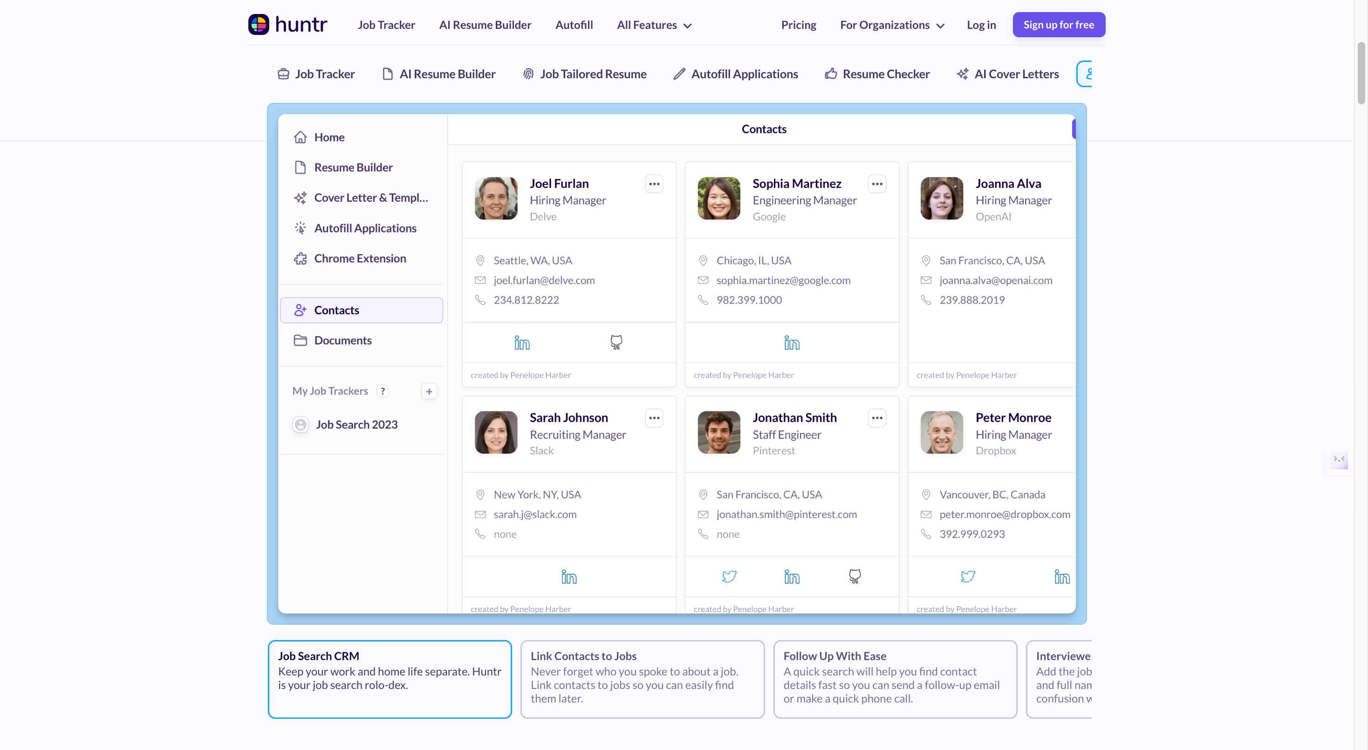
Task: Open LinkedIn icon on Peter Monroe card
Action: pyautogui.click(x=1061, y=576)
